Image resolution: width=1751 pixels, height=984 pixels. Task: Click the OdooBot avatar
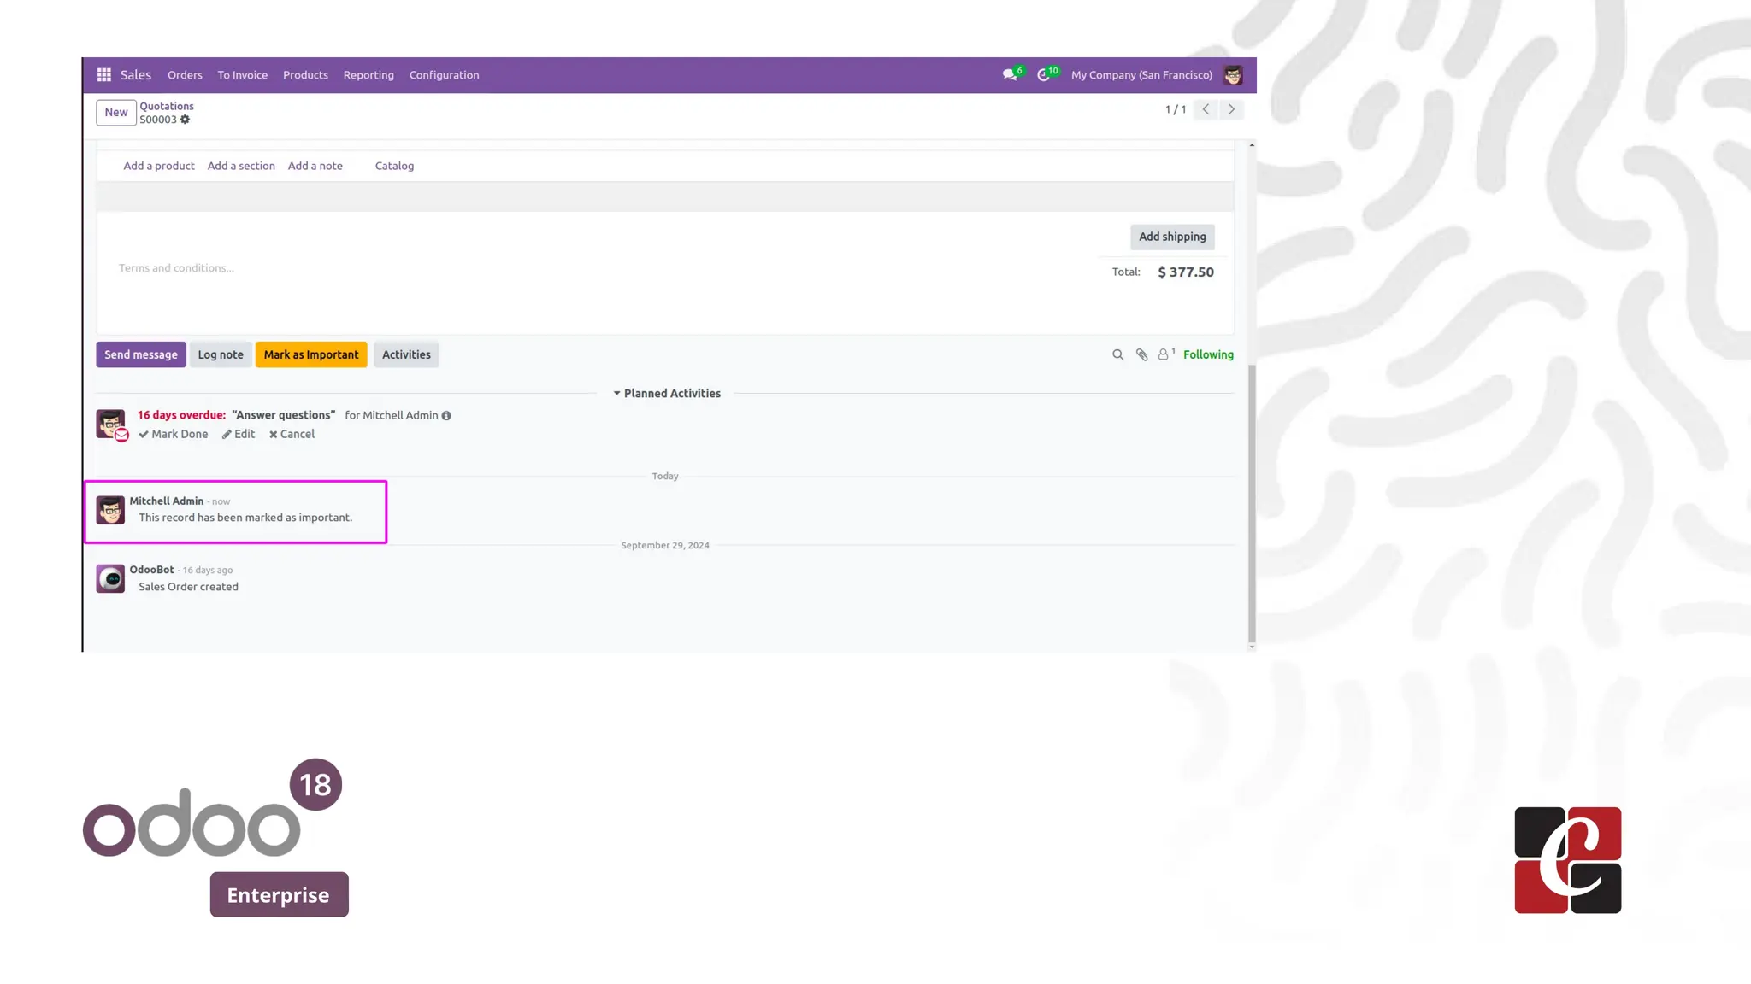pyautogui.click(x=110, y=578)
